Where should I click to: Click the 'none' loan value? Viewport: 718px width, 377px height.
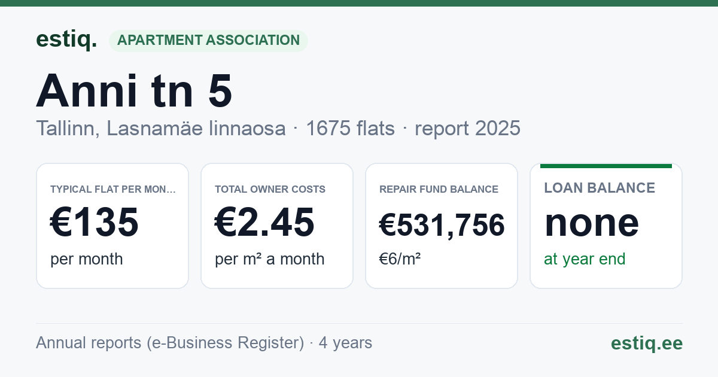pos(592,222)
